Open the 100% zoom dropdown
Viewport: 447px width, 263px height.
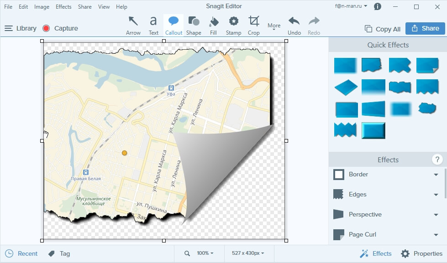click(205, 253)
